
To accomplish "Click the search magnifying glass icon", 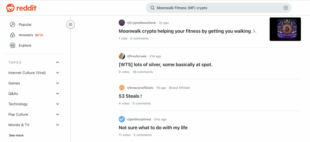I will [x=152, y=8].
